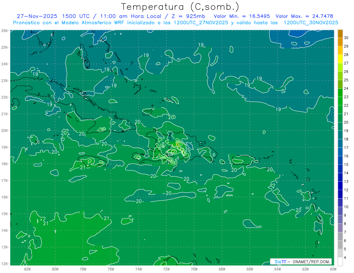Click the "Valor Min. = 16.5495" text
Image resolution: width=354 pixels, height=273 pixels.
tap(241, 16)
